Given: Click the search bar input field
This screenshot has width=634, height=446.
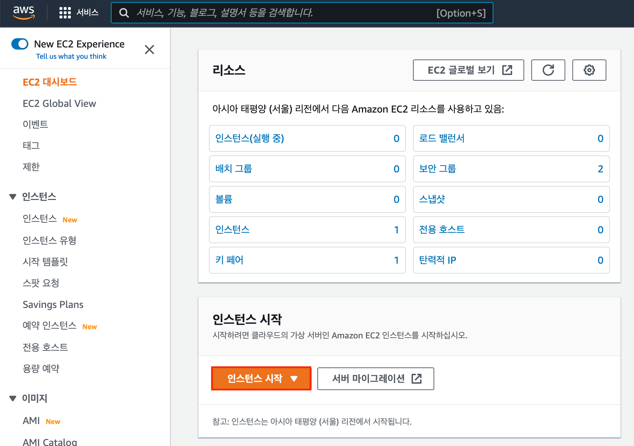Looking at the screenshot, I should (302, 13).
